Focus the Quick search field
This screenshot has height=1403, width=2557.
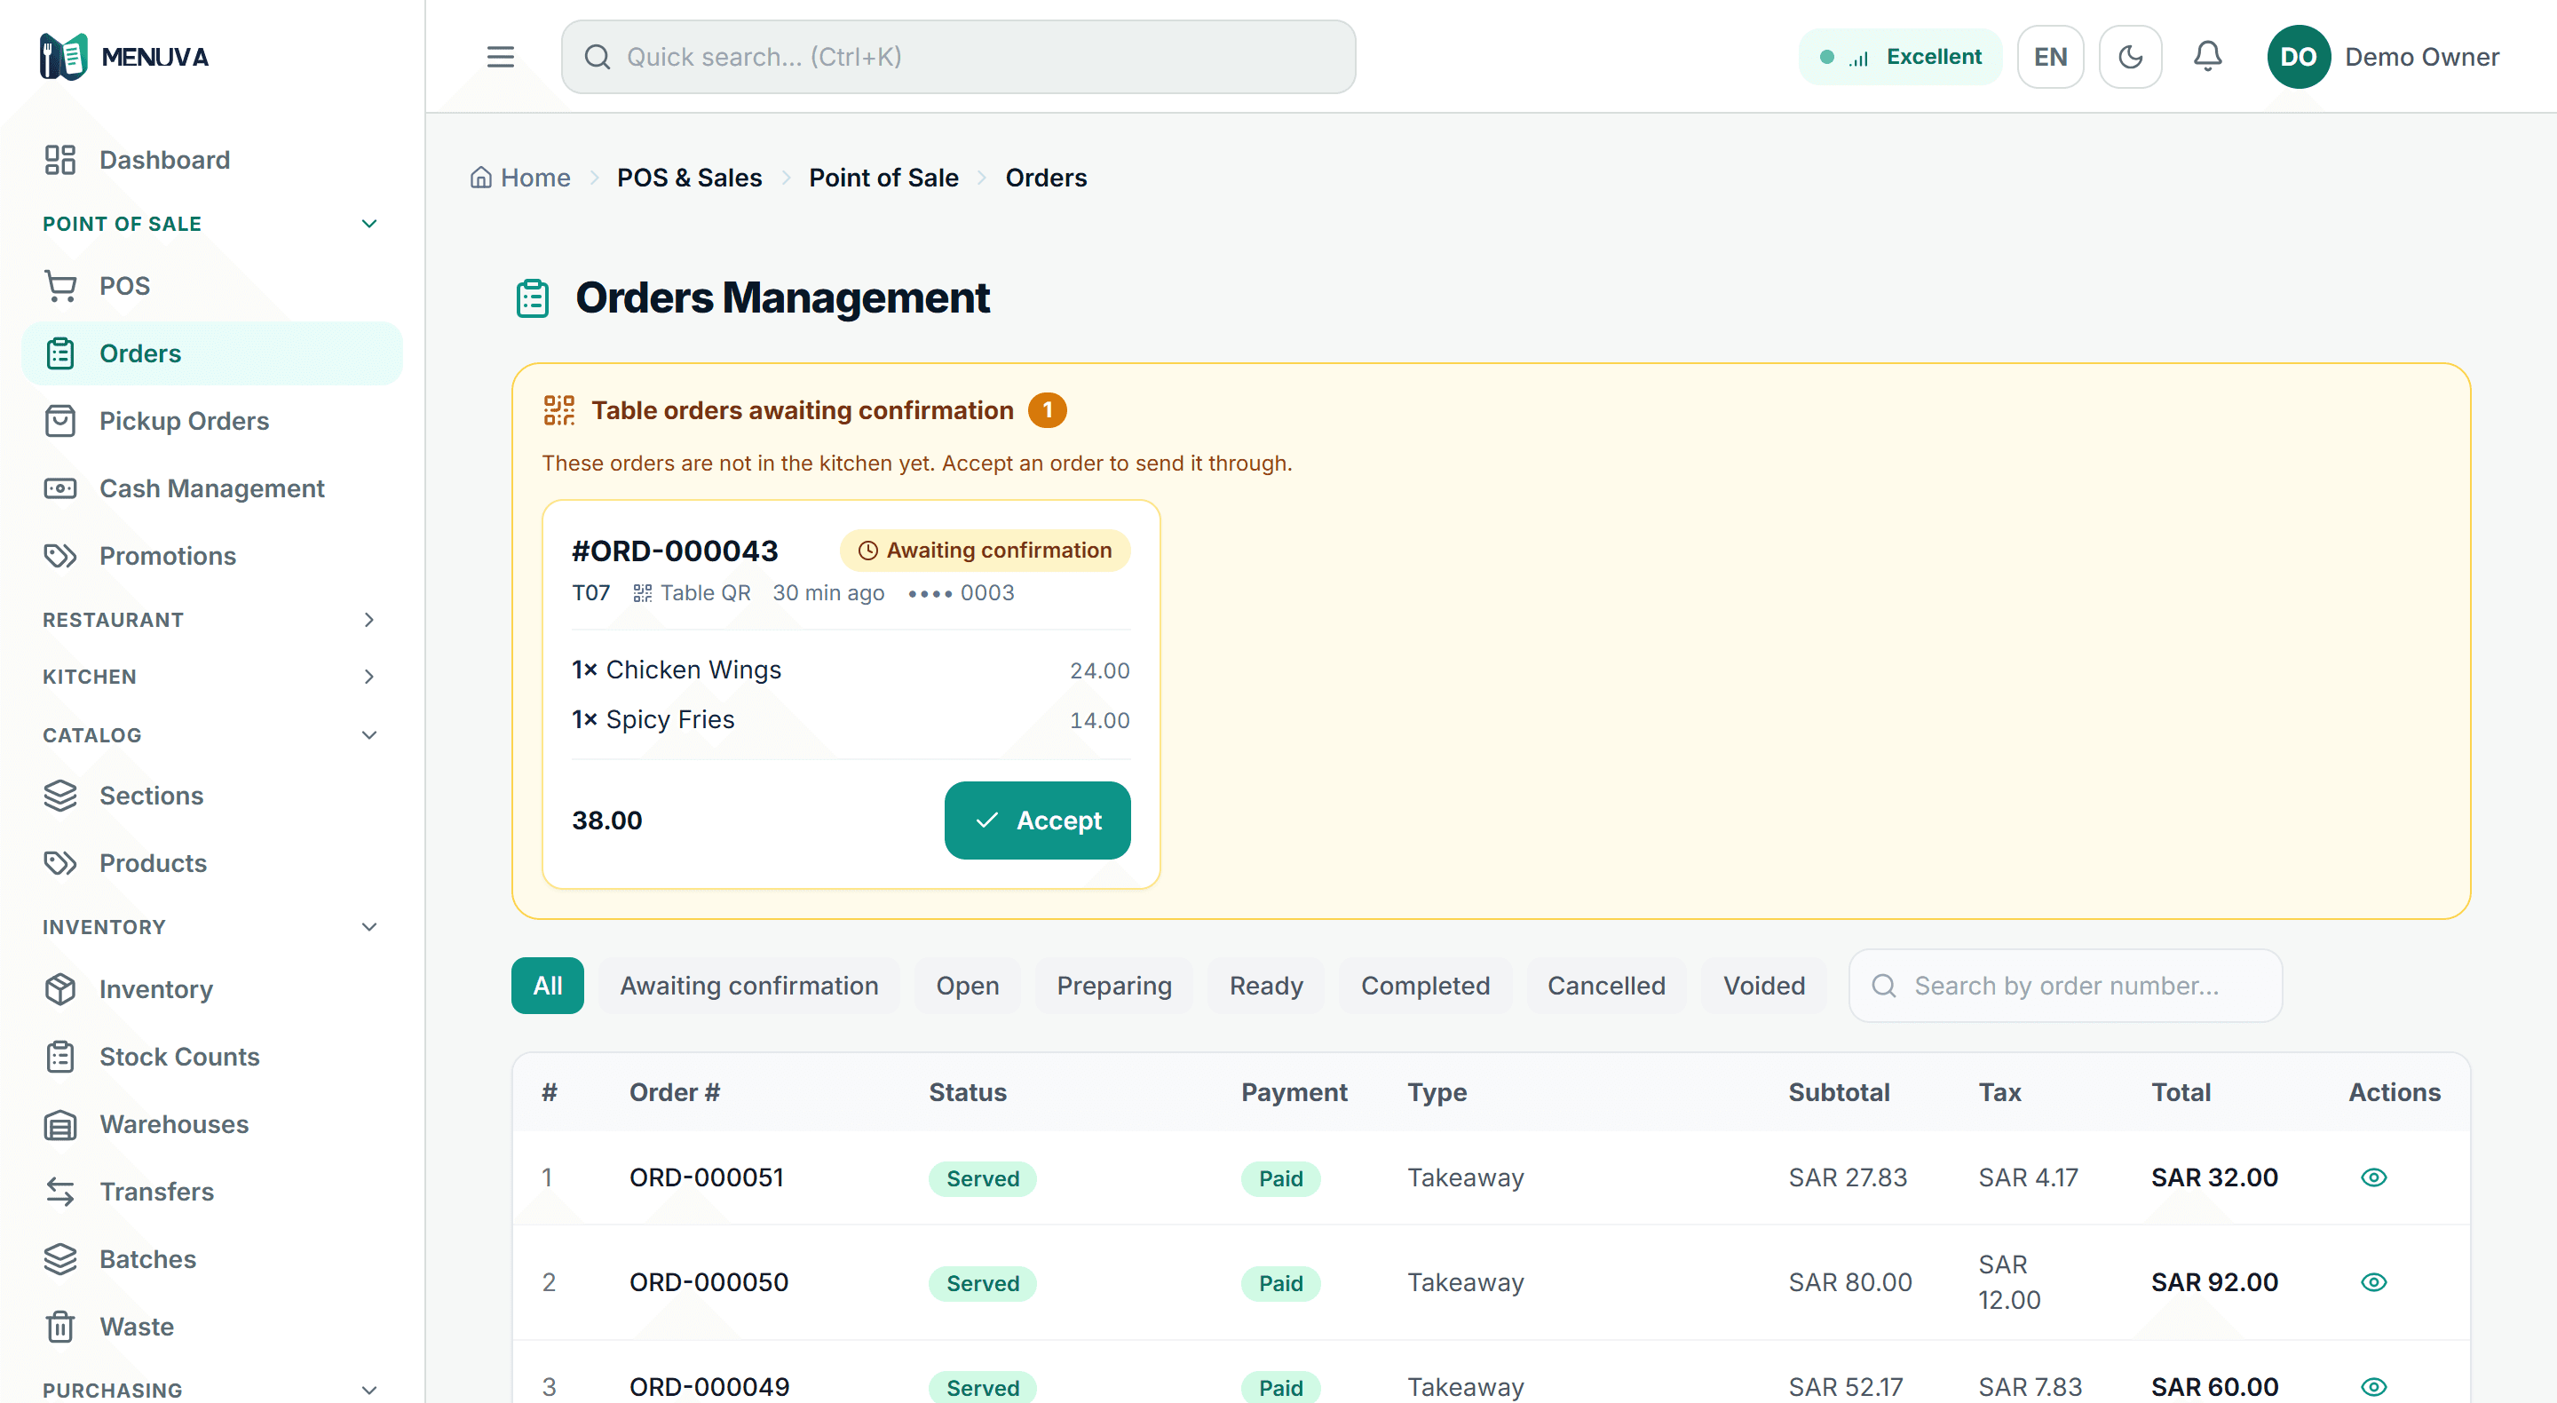coord(958,57)
